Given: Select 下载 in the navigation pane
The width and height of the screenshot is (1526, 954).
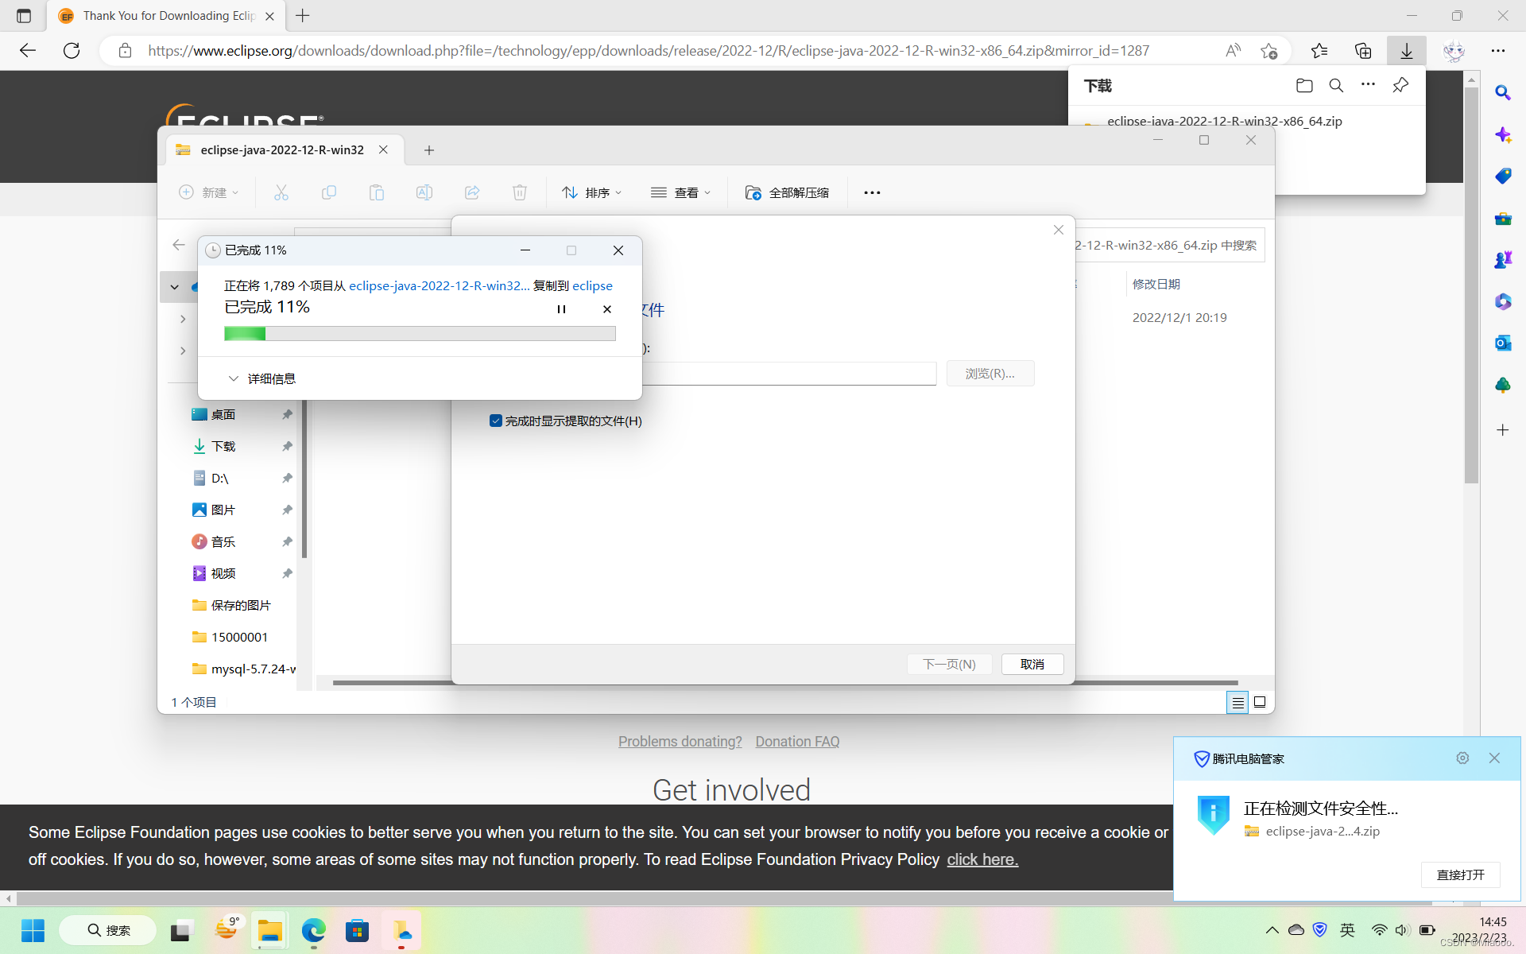Looking at the screenshot, I should (223, 446).
